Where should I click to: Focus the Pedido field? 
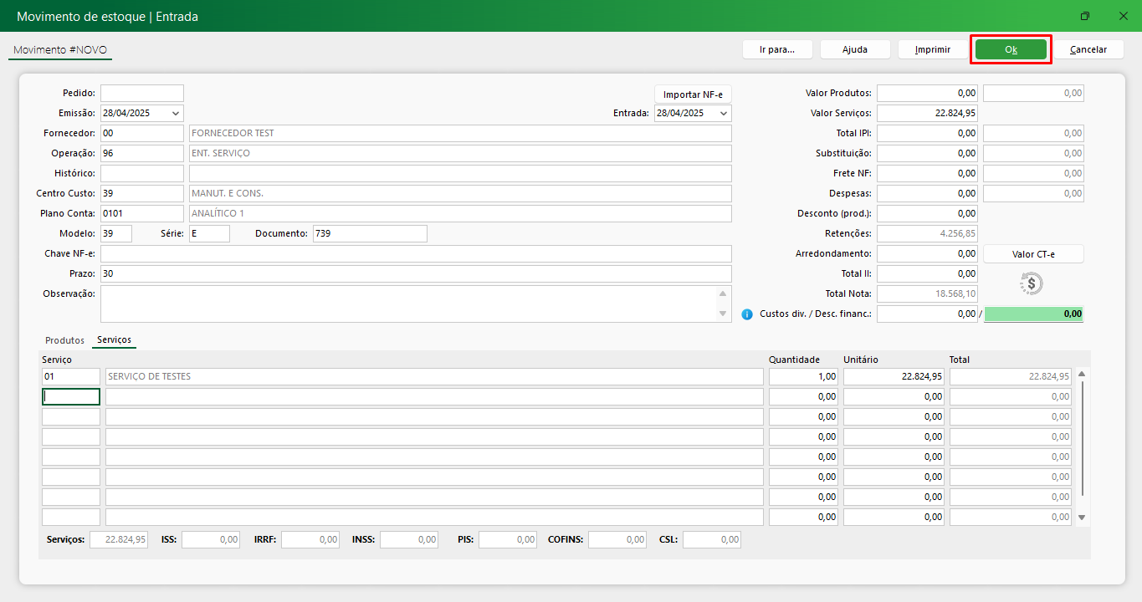click(x=141, y=93)
